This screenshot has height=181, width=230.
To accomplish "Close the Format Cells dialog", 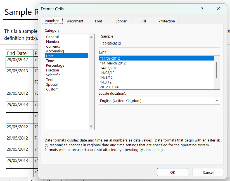I will [218, 9].
